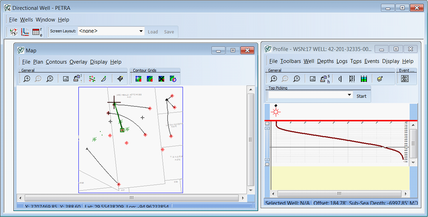Viewport: 428px width, 217px height.
Task: Click contour grid icon with blue refresh arrow
Action: pyautogui.click(x=173, y=79)
